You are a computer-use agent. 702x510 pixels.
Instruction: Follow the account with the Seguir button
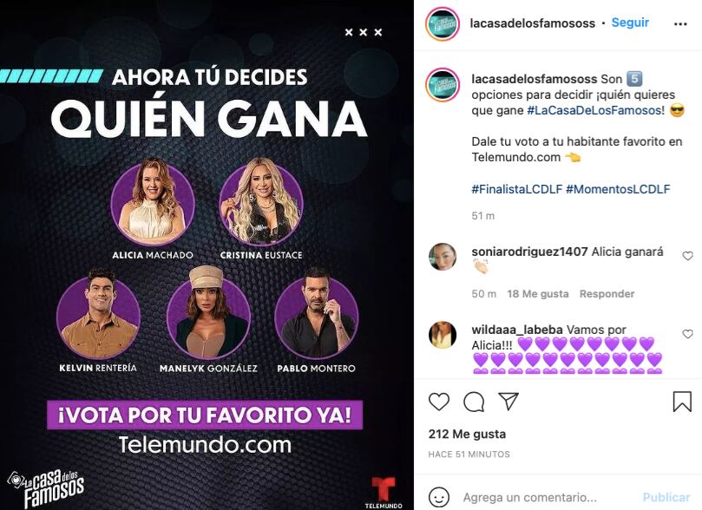pyautogui.click(x=630, y=23)
